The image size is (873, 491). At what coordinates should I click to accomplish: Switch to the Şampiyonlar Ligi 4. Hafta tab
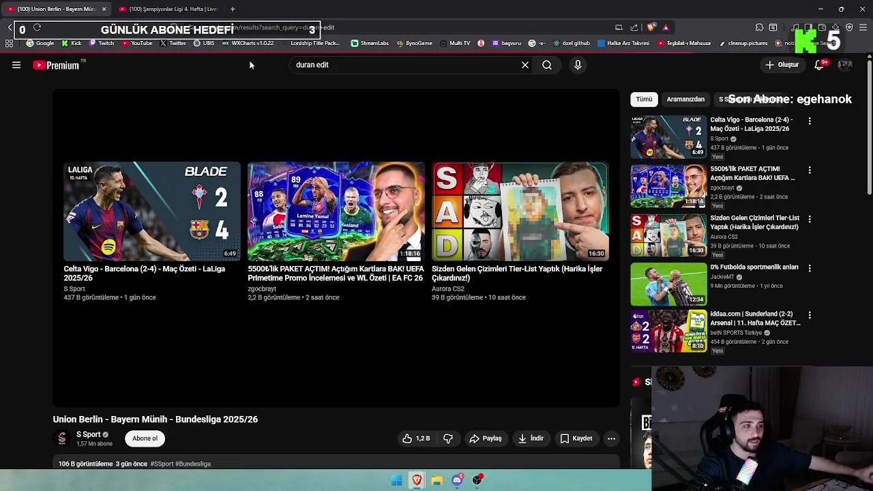(171, 9)
